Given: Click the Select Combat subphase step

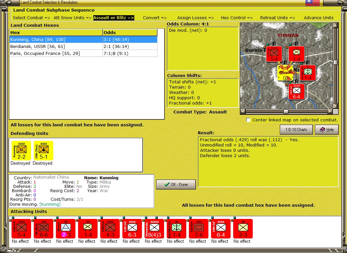Looking at the screenshot, I should (32, 18).
